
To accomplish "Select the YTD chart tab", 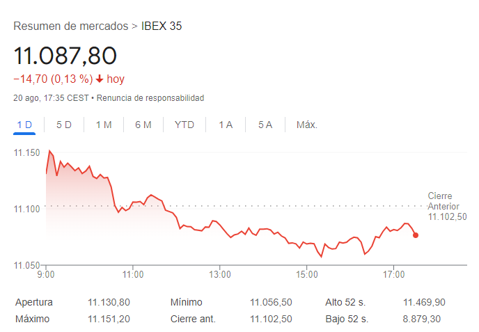I will [x=184, y=125].
